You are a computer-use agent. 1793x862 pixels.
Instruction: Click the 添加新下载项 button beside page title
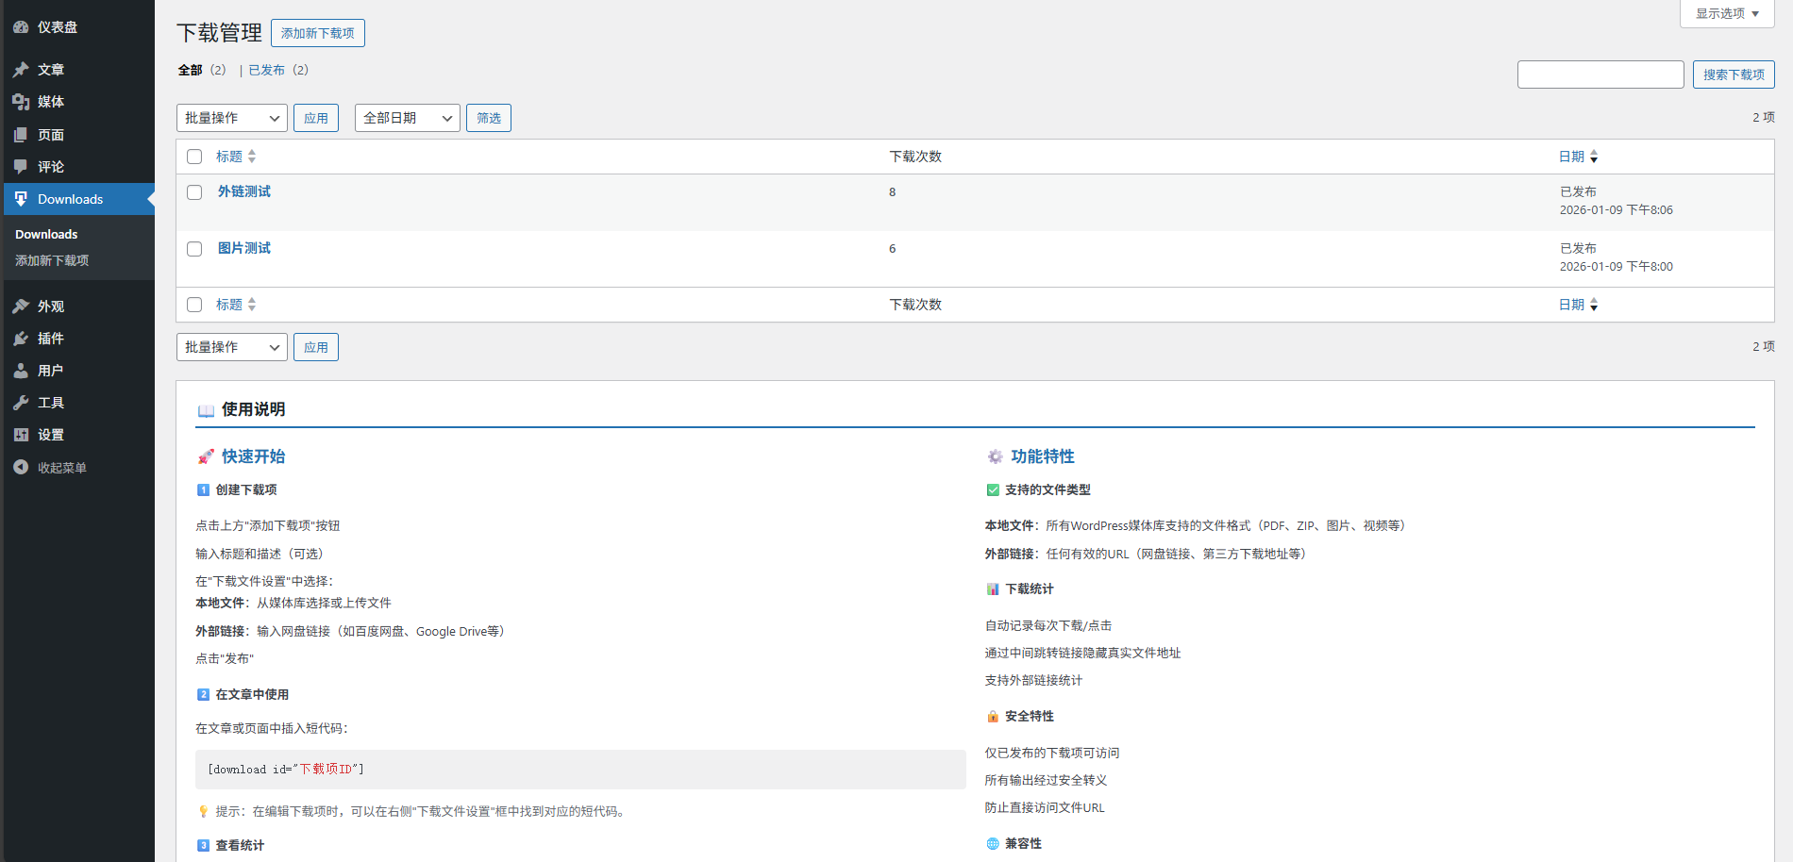[x=317, y=33]
